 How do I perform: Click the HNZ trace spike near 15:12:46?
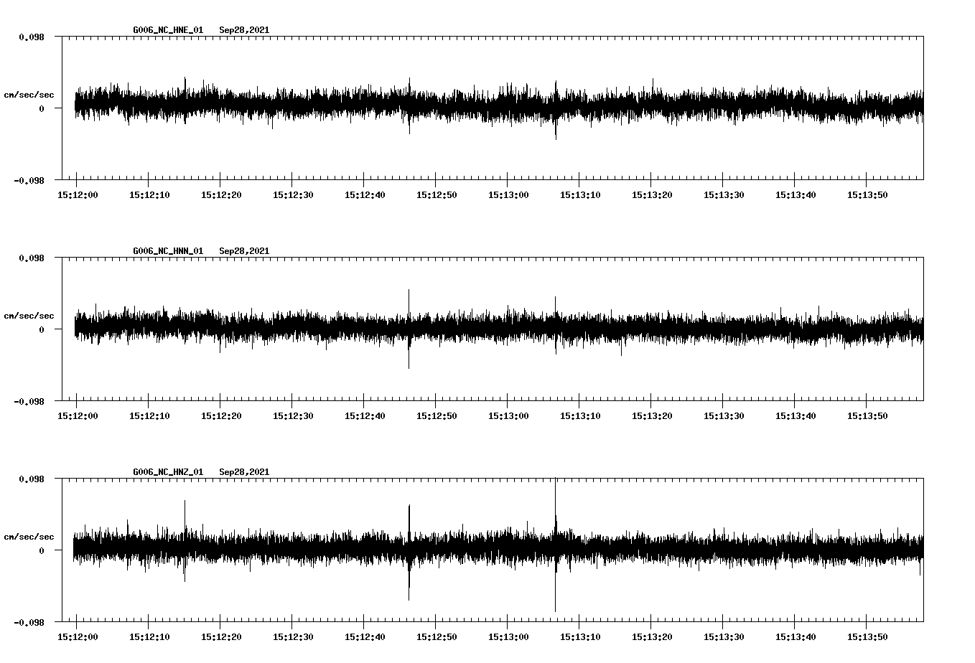pyautogui.click(x=409, y=552)
